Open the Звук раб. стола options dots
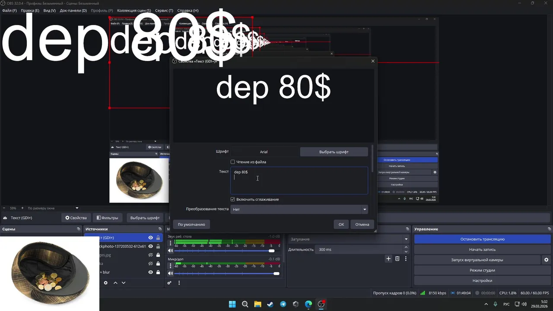 [170, 243]
